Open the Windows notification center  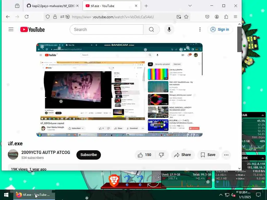pos(258,195)
